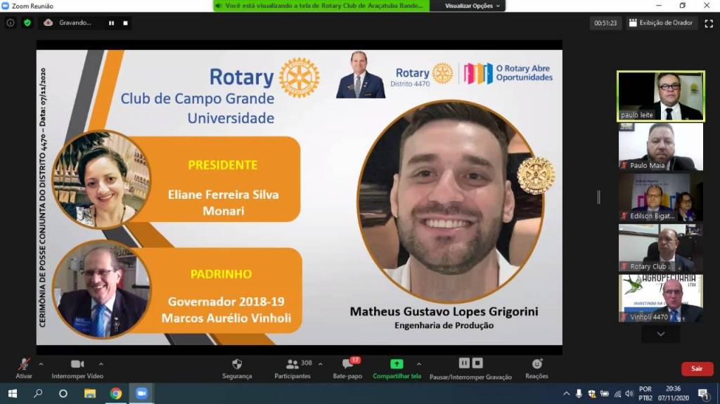Click the meeting information icon
This screenshot has height=404, width=720.
point(11,22)
